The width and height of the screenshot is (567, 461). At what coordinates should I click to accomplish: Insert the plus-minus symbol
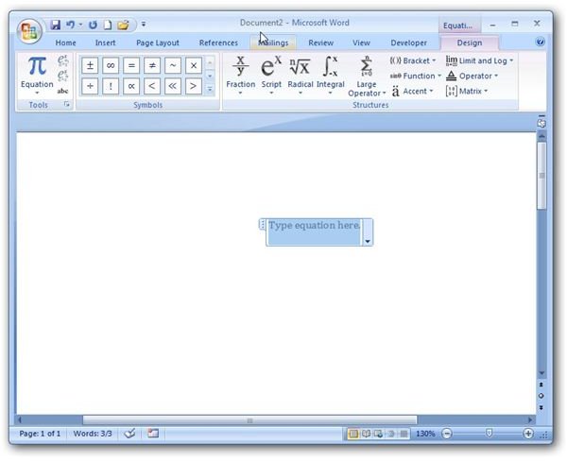tap(90, 65)
